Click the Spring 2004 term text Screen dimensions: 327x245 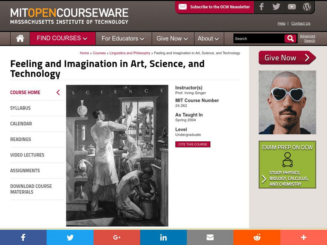(186, 120)
